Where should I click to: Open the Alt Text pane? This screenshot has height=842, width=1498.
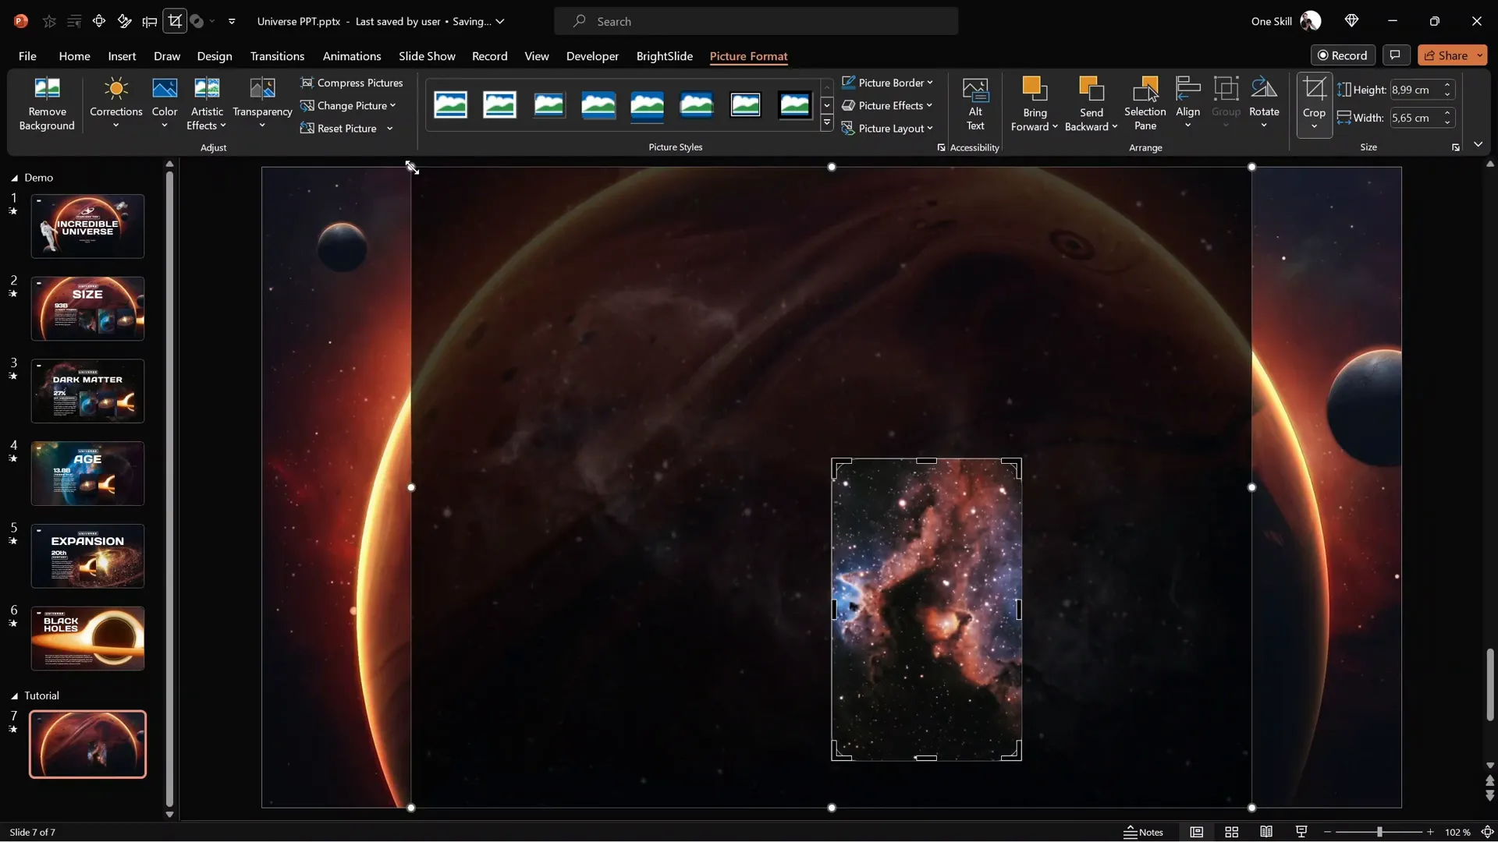click(975, 103)
